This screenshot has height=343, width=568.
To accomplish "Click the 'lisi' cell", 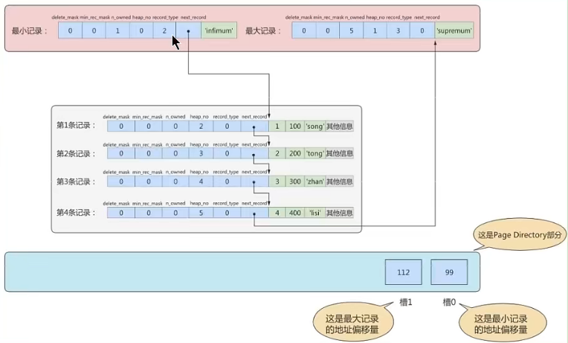I will tap(314, 213).
